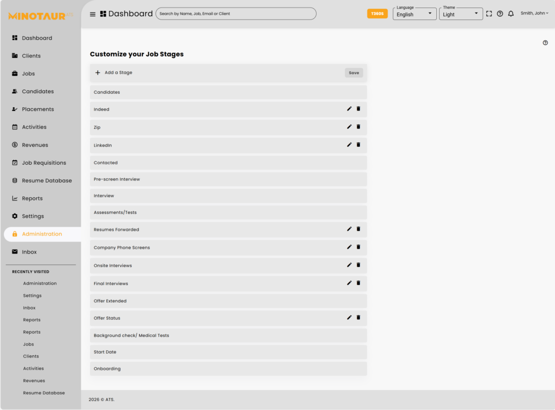Edit the Offer Status stage

(x=349, y=317)
